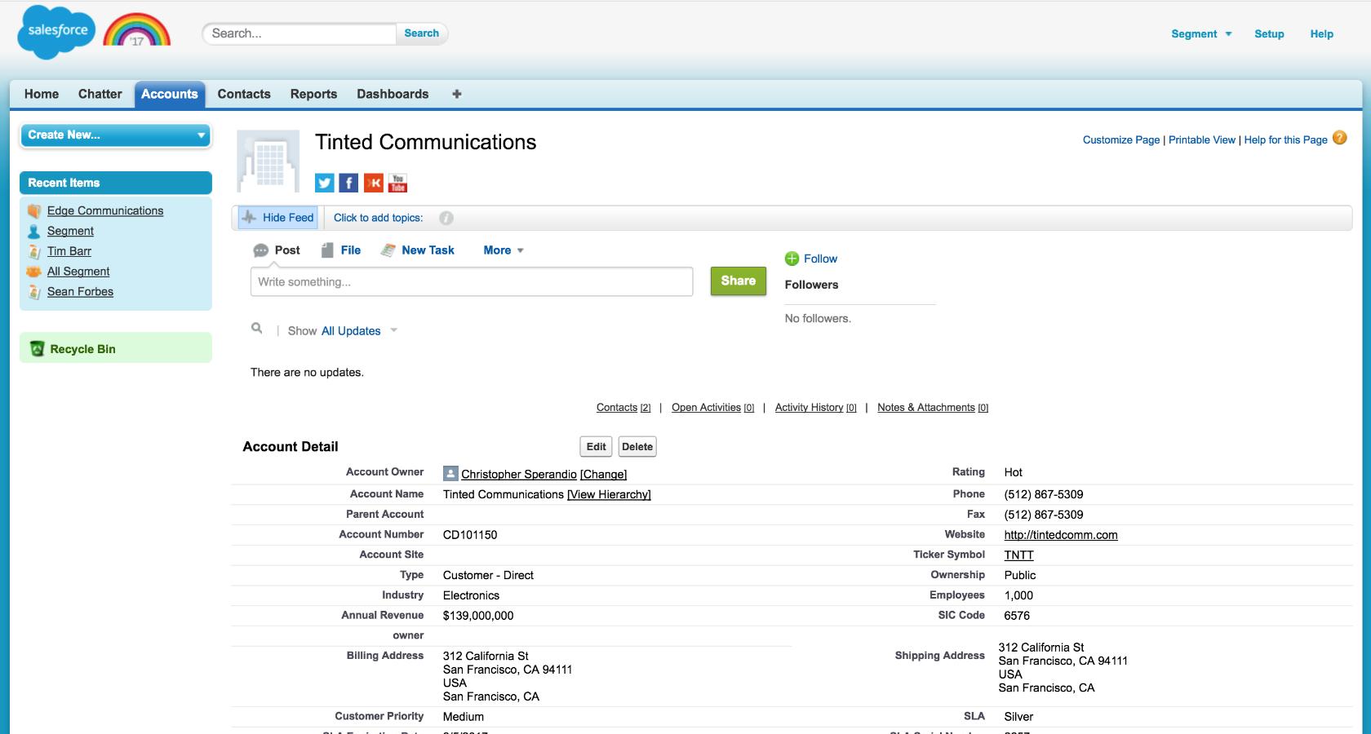Click the Follow link
The image size is (1371, 734).
[x=820, y=259]
